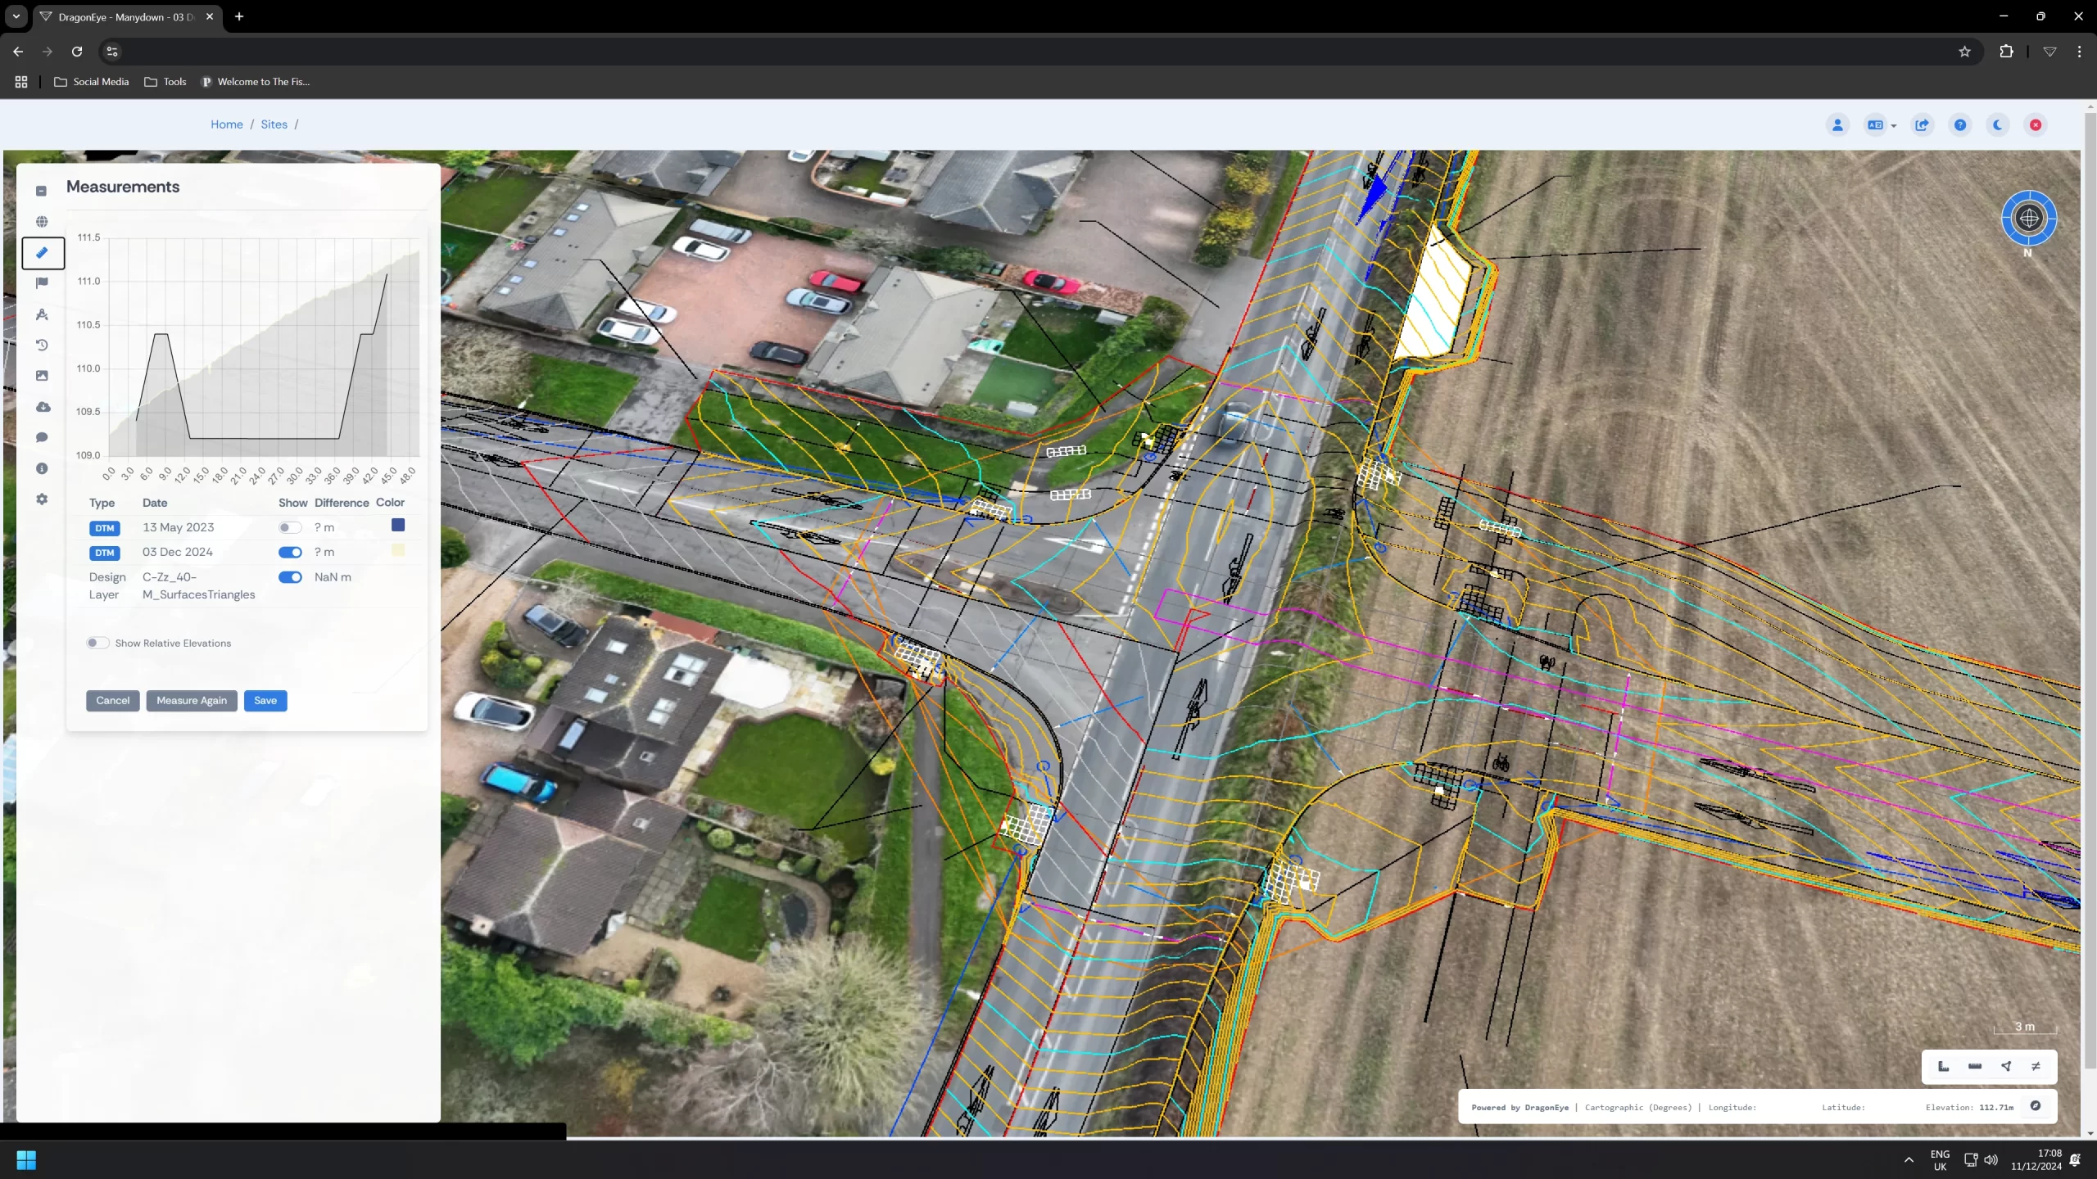This screenshot has height=1179, width=2097.
Task: Save the measurement
Action: pos(265,701)
